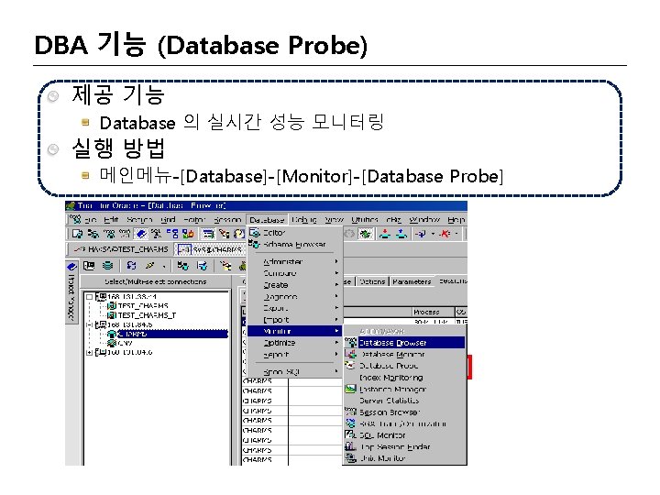Viewport: 660px width, 495px height.
Task: Click the Database menu heading
Action: [x=267, y=220]
